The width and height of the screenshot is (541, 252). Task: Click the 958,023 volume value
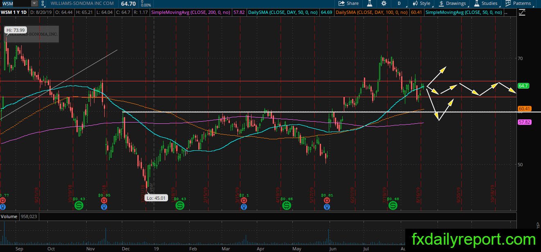pyautogui.click(x=29, y=217)
